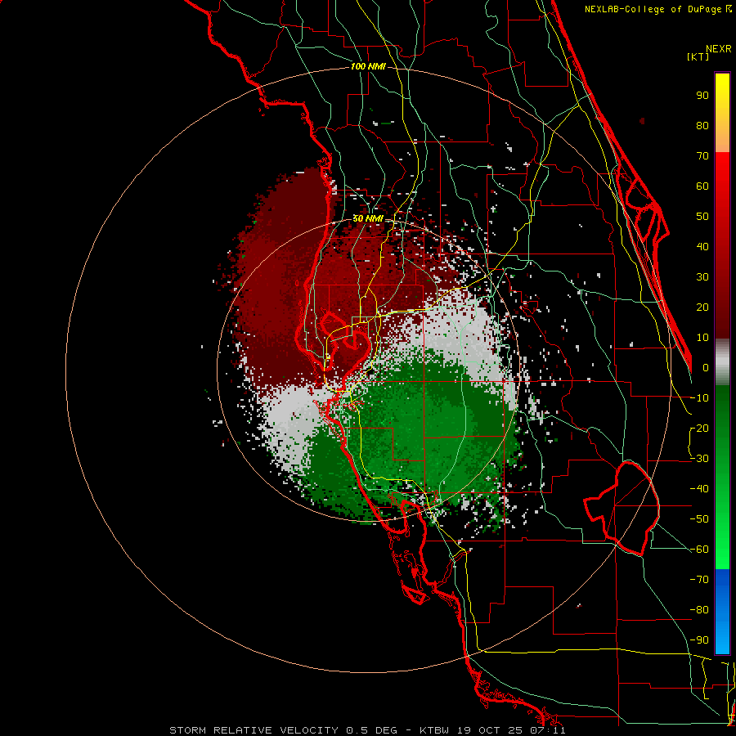
Task: Click the 10 value on the velocity scale
Action: [702, 338]
